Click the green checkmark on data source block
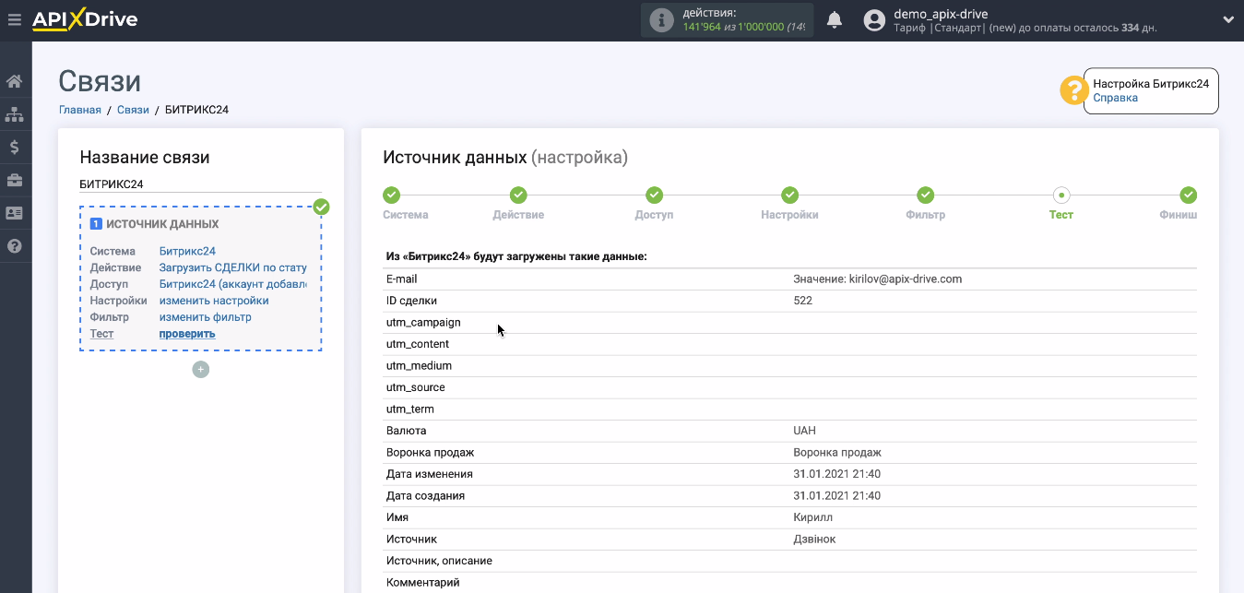This screenshot has width=1244, height=593. point(321,207)
